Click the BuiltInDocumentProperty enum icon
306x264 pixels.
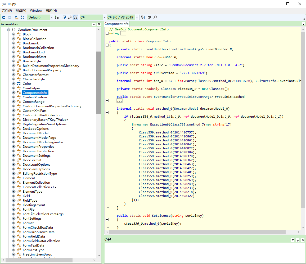[19, 70]
